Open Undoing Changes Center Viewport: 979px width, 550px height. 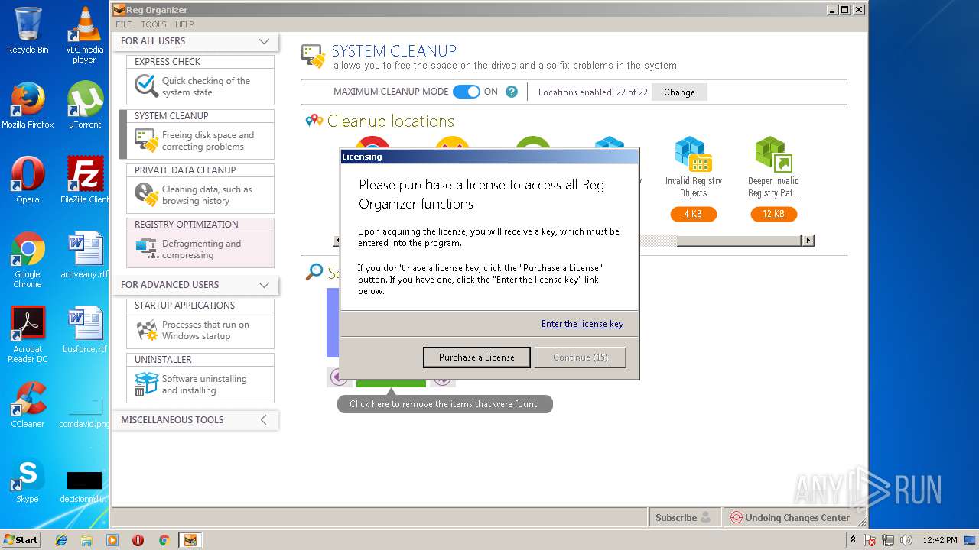pyautogui.click(x=789, y=517)
